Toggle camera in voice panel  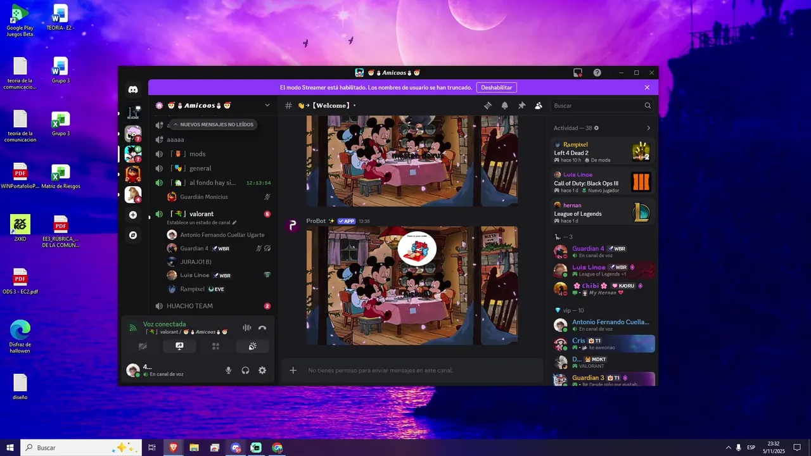pos(143,346)
